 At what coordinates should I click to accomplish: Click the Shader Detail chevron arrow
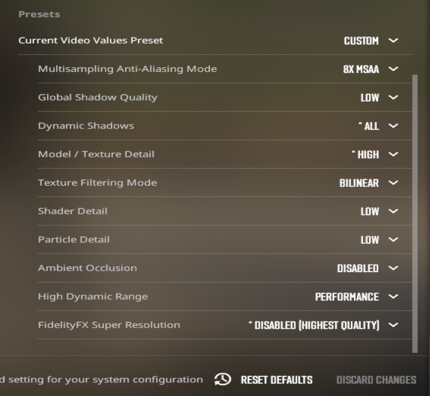[x=394, y=211]
